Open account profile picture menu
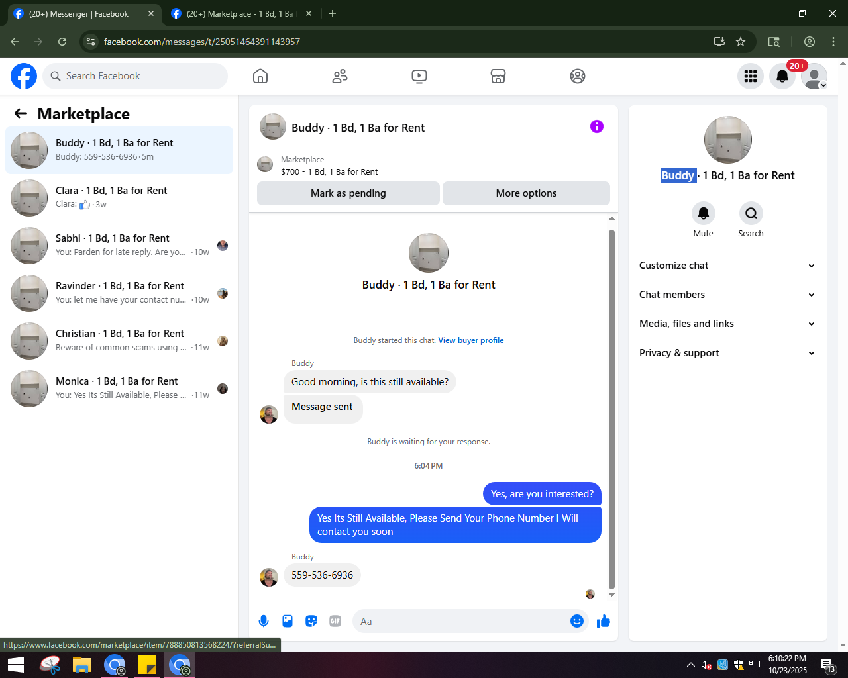The width and height of the screenshot is (848, 678). [x=814, y=76]
